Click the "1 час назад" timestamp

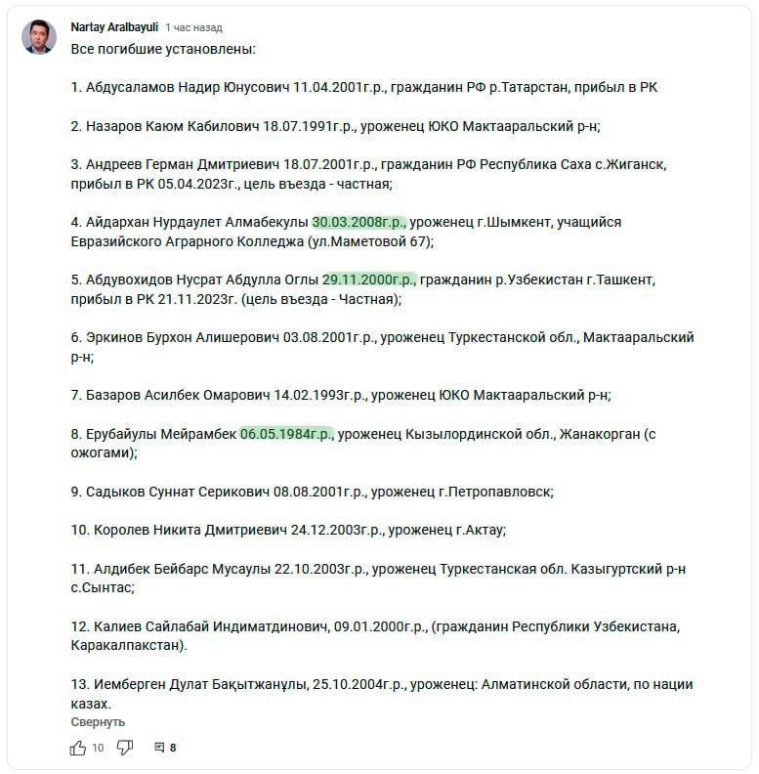coord(194,27)
